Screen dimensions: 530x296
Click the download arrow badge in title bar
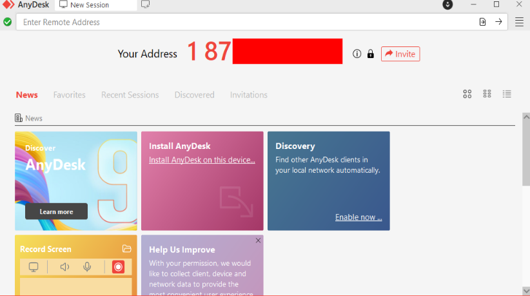click(x=447, y=5)
